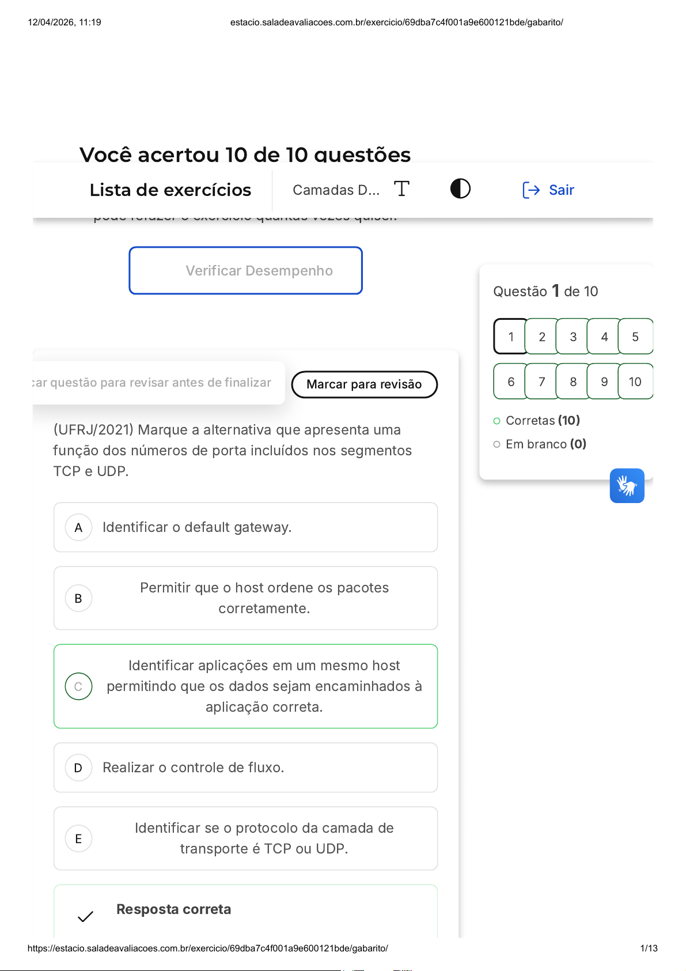This screenshot has height=971, width=686.
Task: Pick option D radio circle
Action: 79,768
